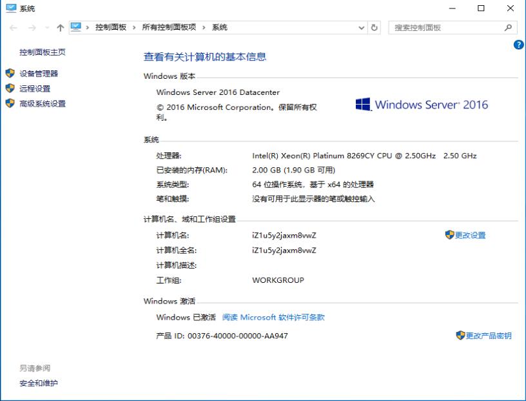Click shield icon beside 远程设置
526x401 pixels.
pos(10,88)
